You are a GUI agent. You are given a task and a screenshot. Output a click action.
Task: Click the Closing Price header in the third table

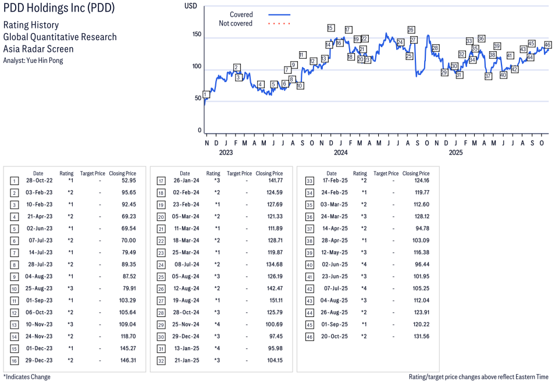(415, 173)
